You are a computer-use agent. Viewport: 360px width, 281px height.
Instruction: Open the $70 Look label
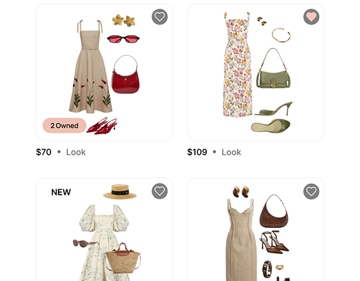(x=61, y=152)
